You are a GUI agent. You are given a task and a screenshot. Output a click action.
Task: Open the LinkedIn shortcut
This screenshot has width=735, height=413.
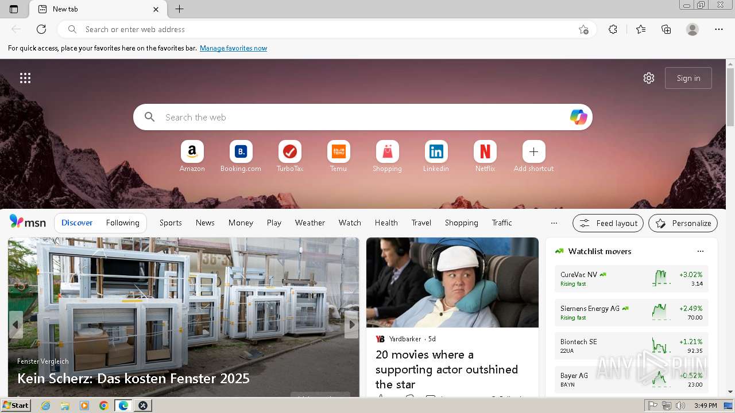pyautogui.click(x=436, y=156)
